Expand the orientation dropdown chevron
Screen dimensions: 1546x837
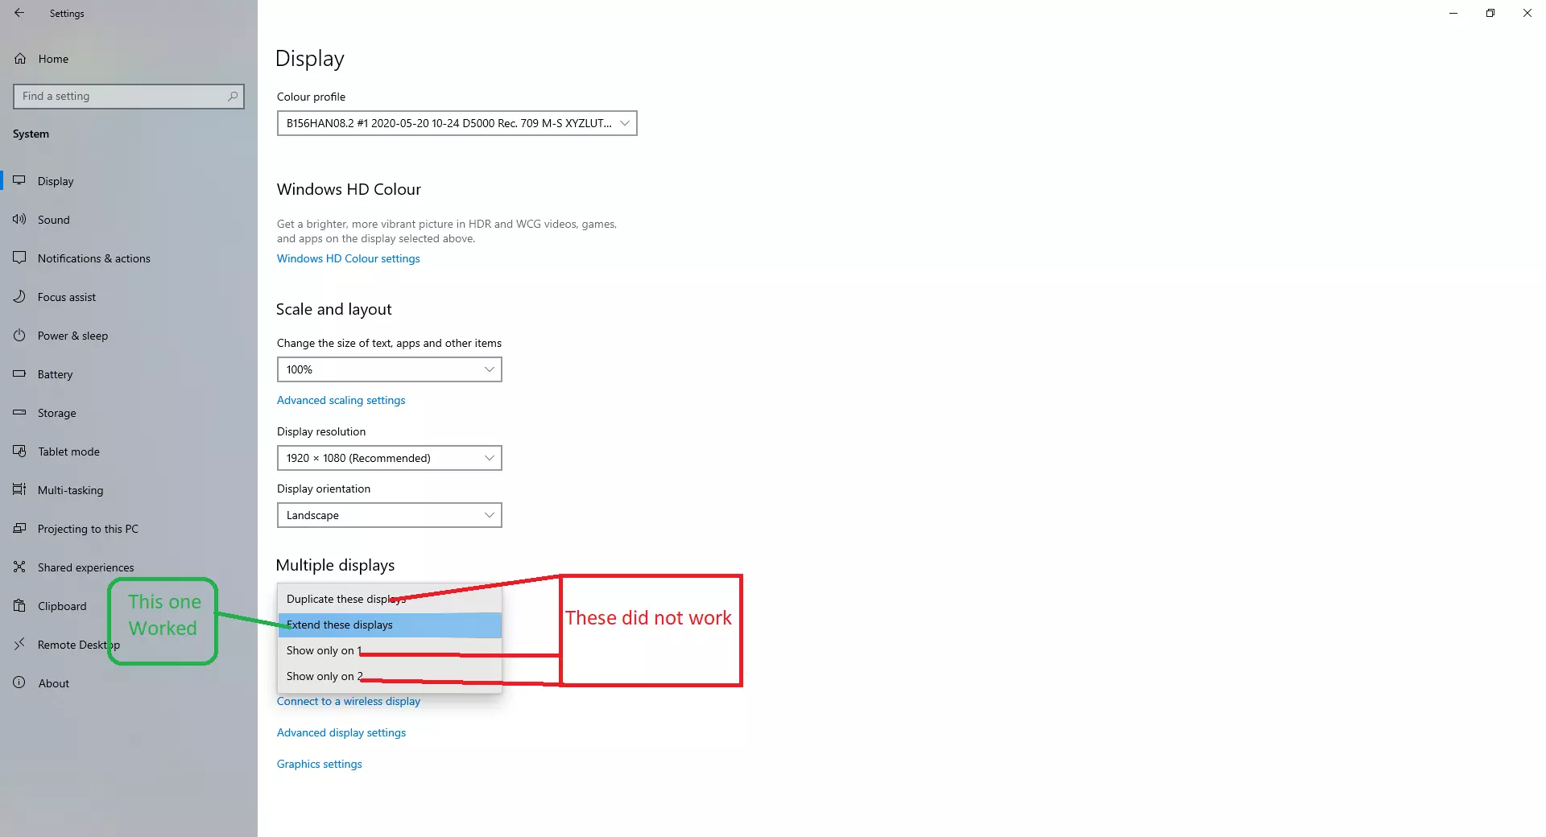(489, 515)
